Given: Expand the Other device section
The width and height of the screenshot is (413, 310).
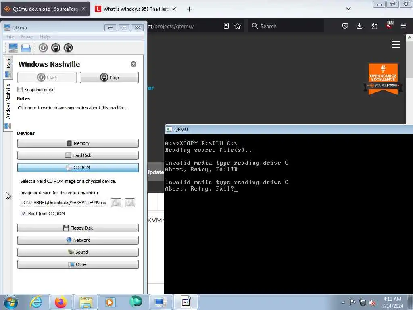Looking at the screenshot, I should (78, 264).
